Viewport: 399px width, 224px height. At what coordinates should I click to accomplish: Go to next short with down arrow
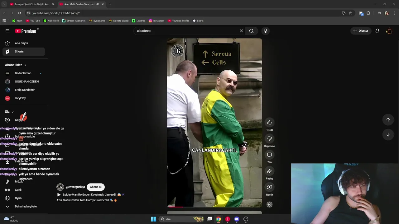pyautogui.click(x=388, y=135)
